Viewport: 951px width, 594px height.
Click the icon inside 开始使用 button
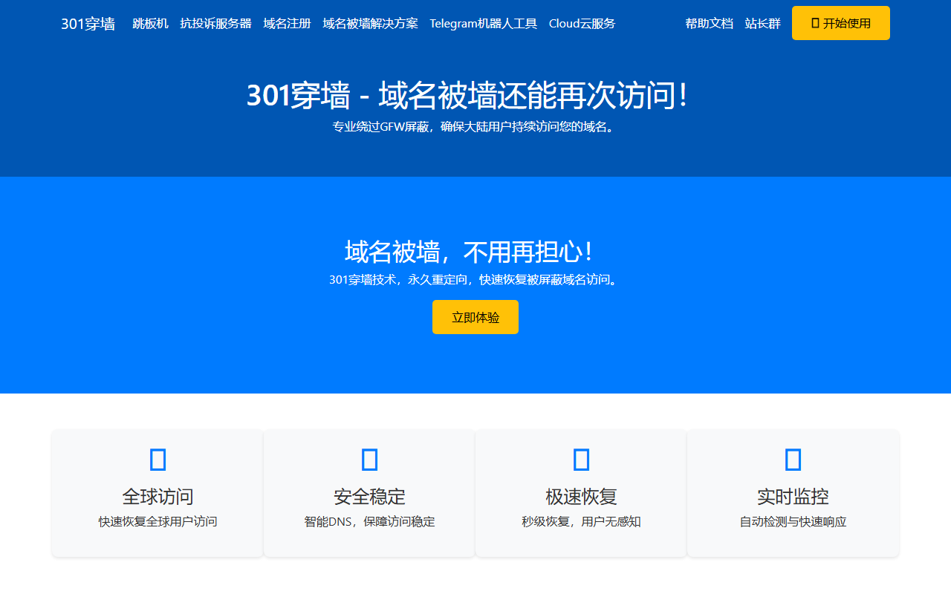pyautogui.click(x=815, y=23)
